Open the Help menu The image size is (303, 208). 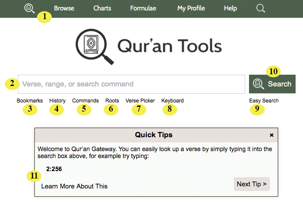click(x=230, y=8)
